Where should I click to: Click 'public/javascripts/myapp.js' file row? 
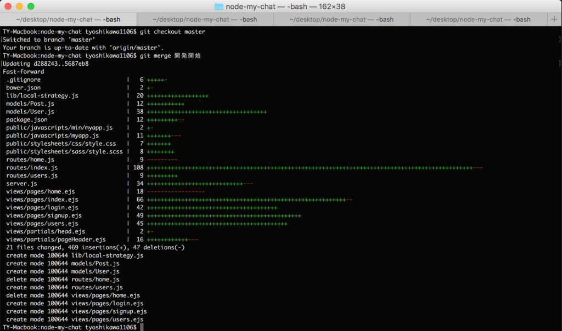tap(93, 135)
